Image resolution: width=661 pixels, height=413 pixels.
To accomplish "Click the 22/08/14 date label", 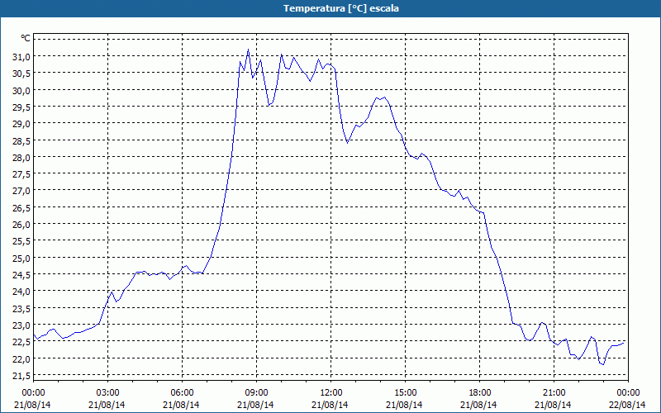I will [x=627, y=405].
